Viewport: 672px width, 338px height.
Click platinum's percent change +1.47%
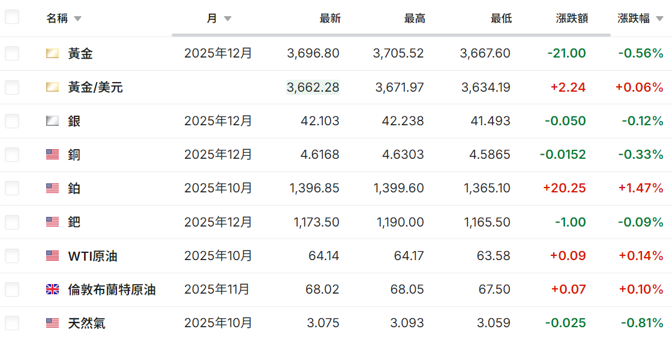click(x=641, y=188)
